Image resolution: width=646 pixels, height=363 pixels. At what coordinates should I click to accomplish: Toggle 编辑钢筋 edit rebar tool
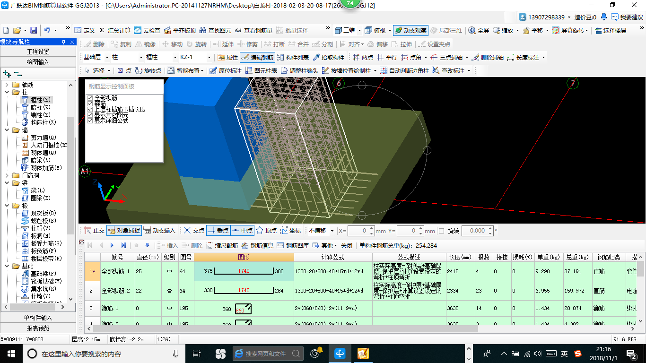(x=257, y=58)
